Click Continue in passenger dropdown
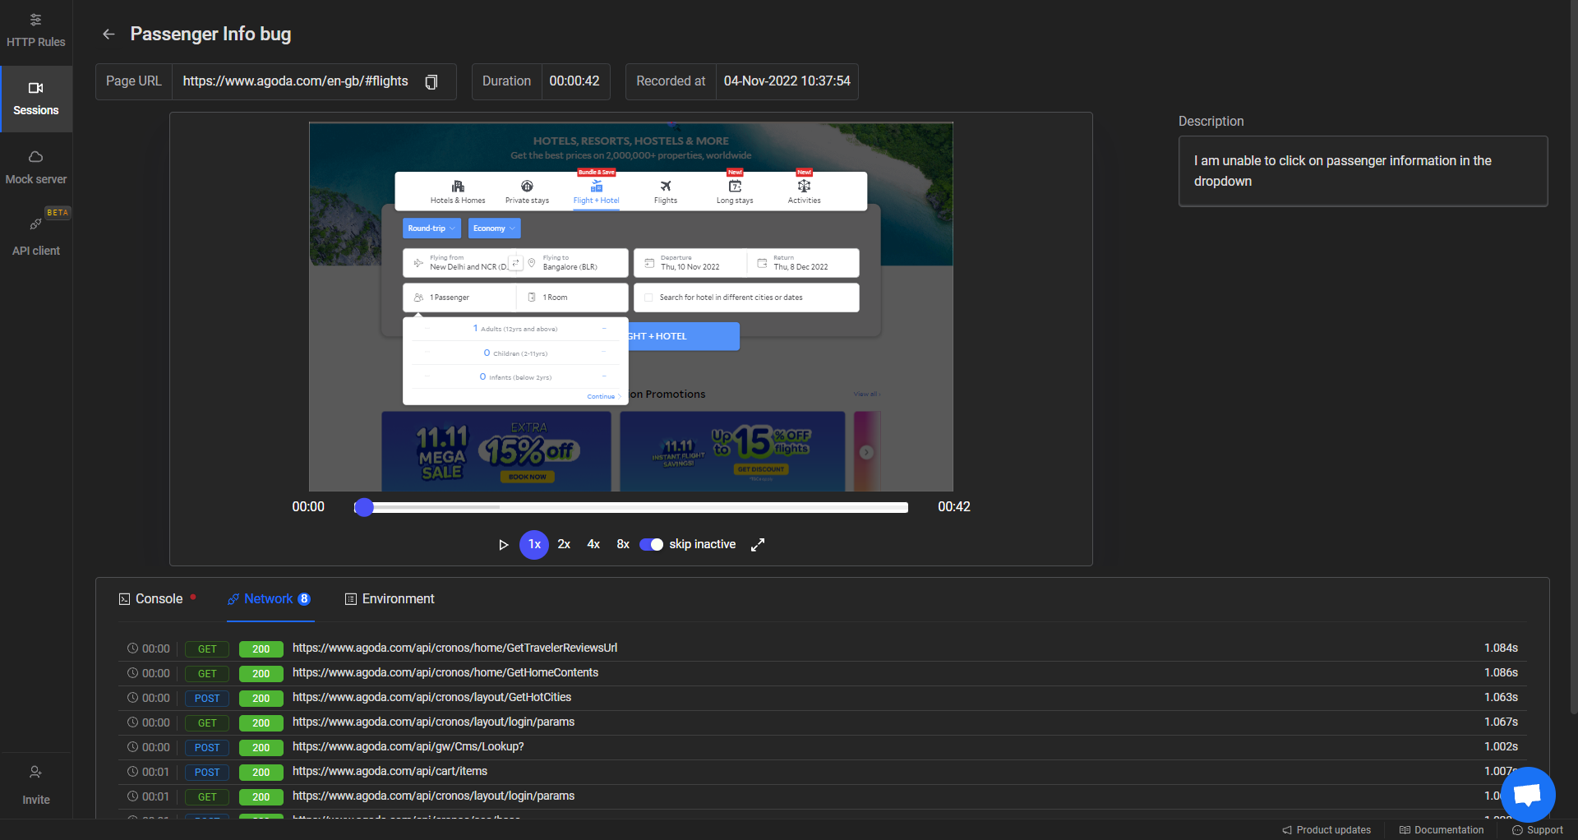Viewport: 1578px width, 840px height. (x=603, y=396)
